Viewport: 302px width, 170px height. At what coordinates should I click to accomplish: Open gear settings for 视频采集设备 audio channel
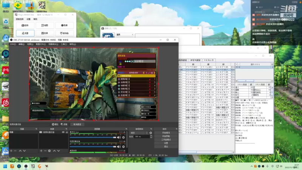click(123, 147)
